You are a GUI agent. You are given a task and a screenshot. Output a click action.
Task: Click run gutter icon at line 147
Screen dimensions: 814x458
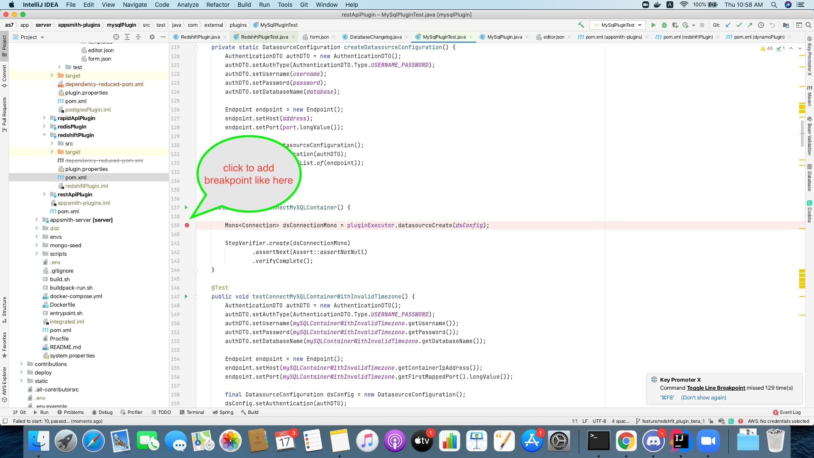[186, 296]
